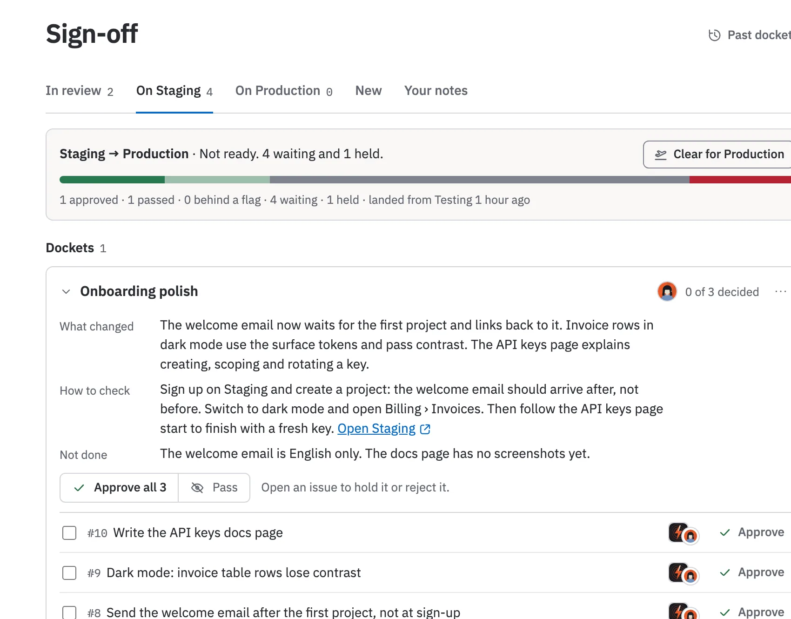Click gray waiting segment of progress bar
This screenshot has width=791, height=619.
tap(480, 180)
